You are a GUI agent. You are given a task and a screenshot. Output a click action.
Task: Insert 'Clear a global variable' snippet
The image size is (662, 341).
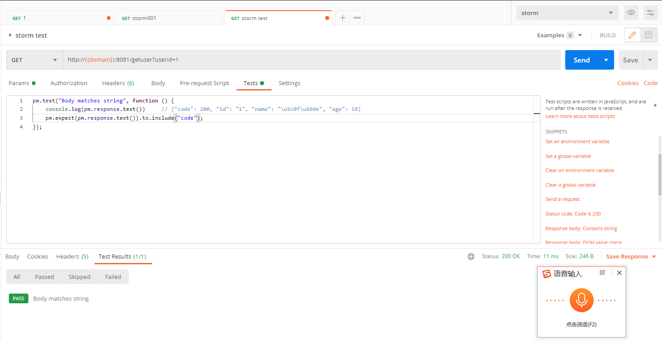[570, 185]
